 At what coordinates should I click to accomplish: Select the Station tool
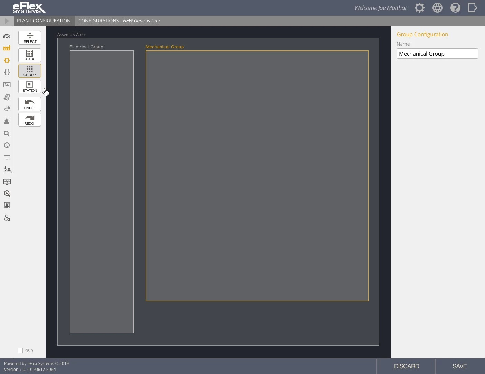click(29, 86)
